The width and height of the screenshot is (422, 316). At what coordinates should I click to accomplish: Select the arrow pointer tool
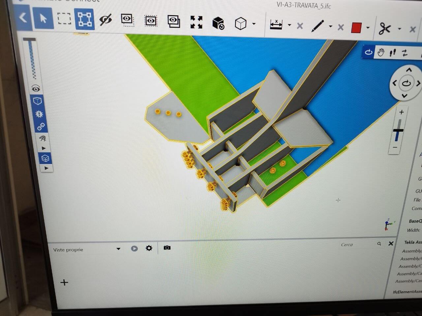[43, 18]
